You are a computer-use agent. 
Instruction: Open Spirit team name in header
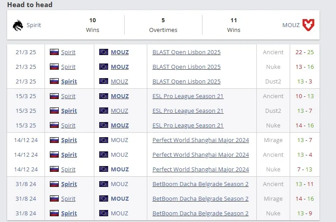[34, 25]
